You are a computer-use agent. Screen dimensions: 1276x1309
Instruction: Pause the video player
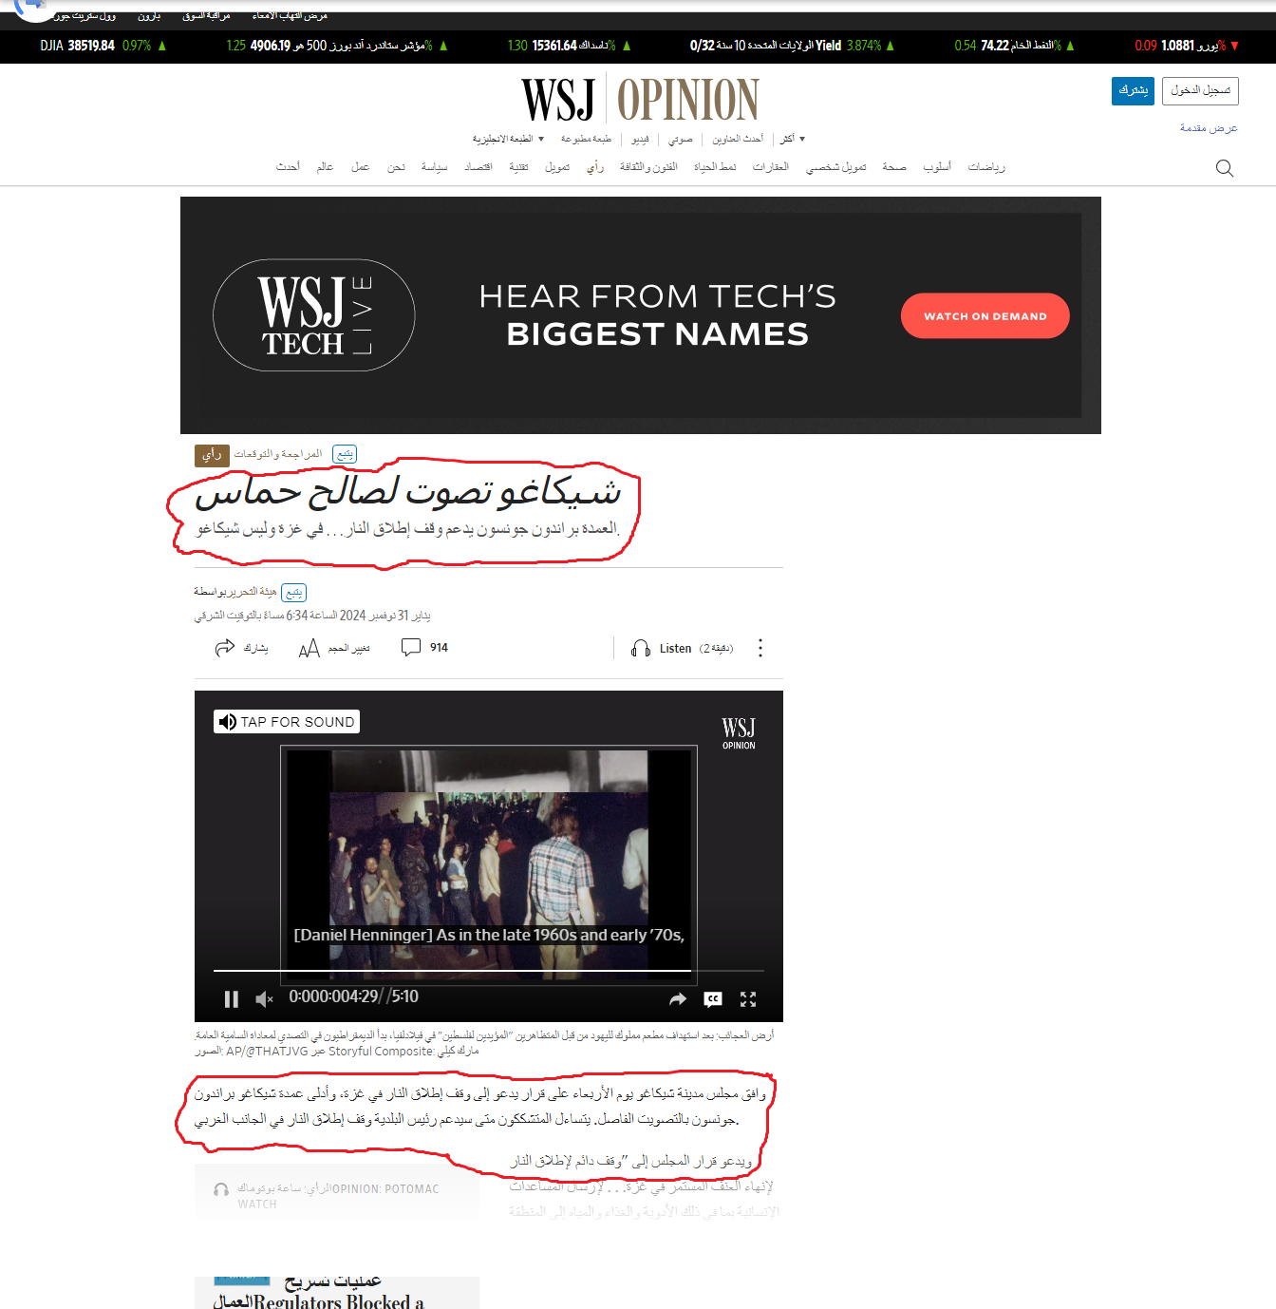coord(231,998)
